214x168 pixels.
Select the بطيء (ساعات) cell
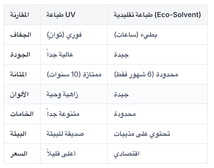[136, 35]
